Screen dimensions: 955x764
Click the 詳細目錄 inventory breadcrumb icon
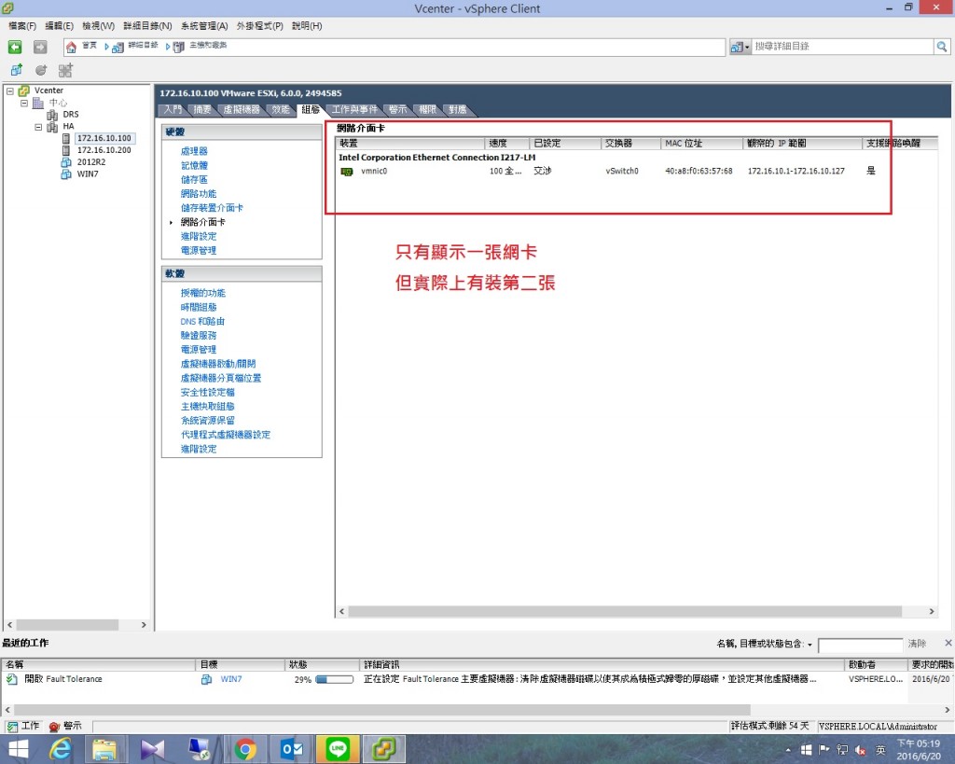pos(118,47)
